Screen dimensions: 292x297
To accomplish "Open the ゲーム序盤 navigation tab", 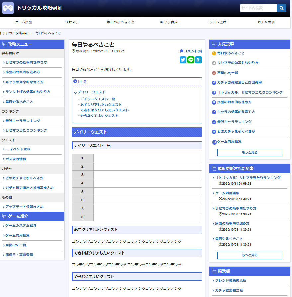I will coord(24,22).
